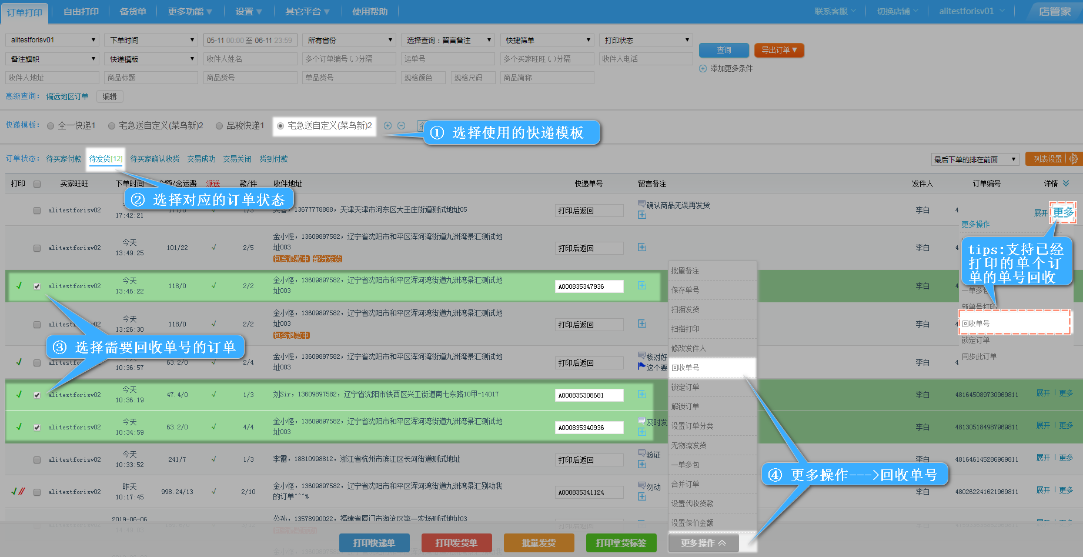Viewport: 1083px width, 557px height.
Task: Click the plus icon next to 添加更多条件
Action: click(x=703, y=68)
